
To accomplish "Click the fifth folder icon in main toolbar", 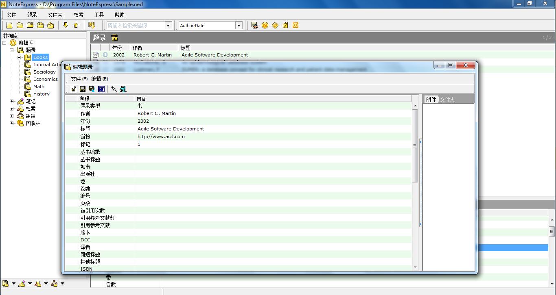I will click(x=50, y=25).
